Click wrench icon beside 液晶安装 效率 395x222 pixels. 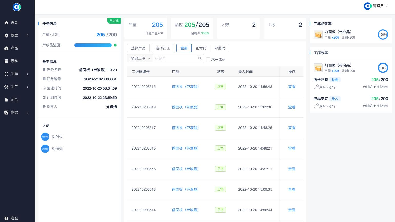[x=316, y=106]
